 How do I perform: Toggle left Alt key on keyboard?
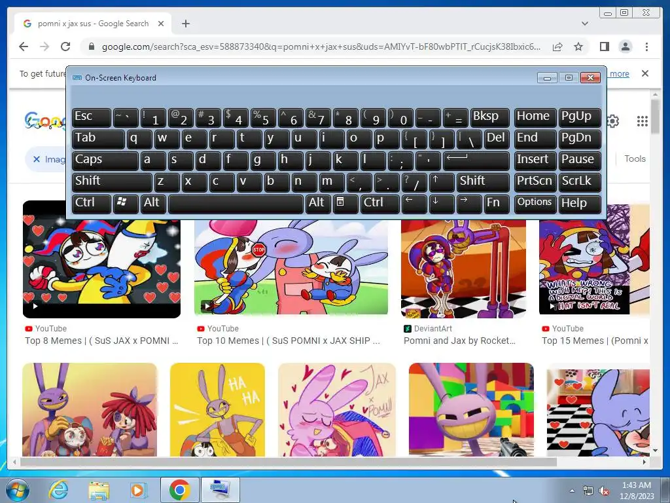[152, 203]
